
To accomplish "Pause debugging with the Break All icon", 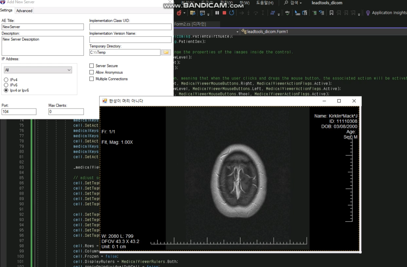I will pos(217,13).
